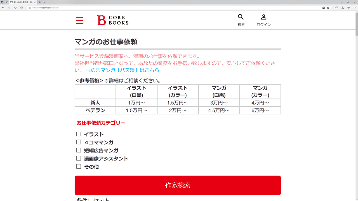Screen dimensions: 358x201
Task: Click the 4.5万円〜 price cell
Action: coord(219,110)
